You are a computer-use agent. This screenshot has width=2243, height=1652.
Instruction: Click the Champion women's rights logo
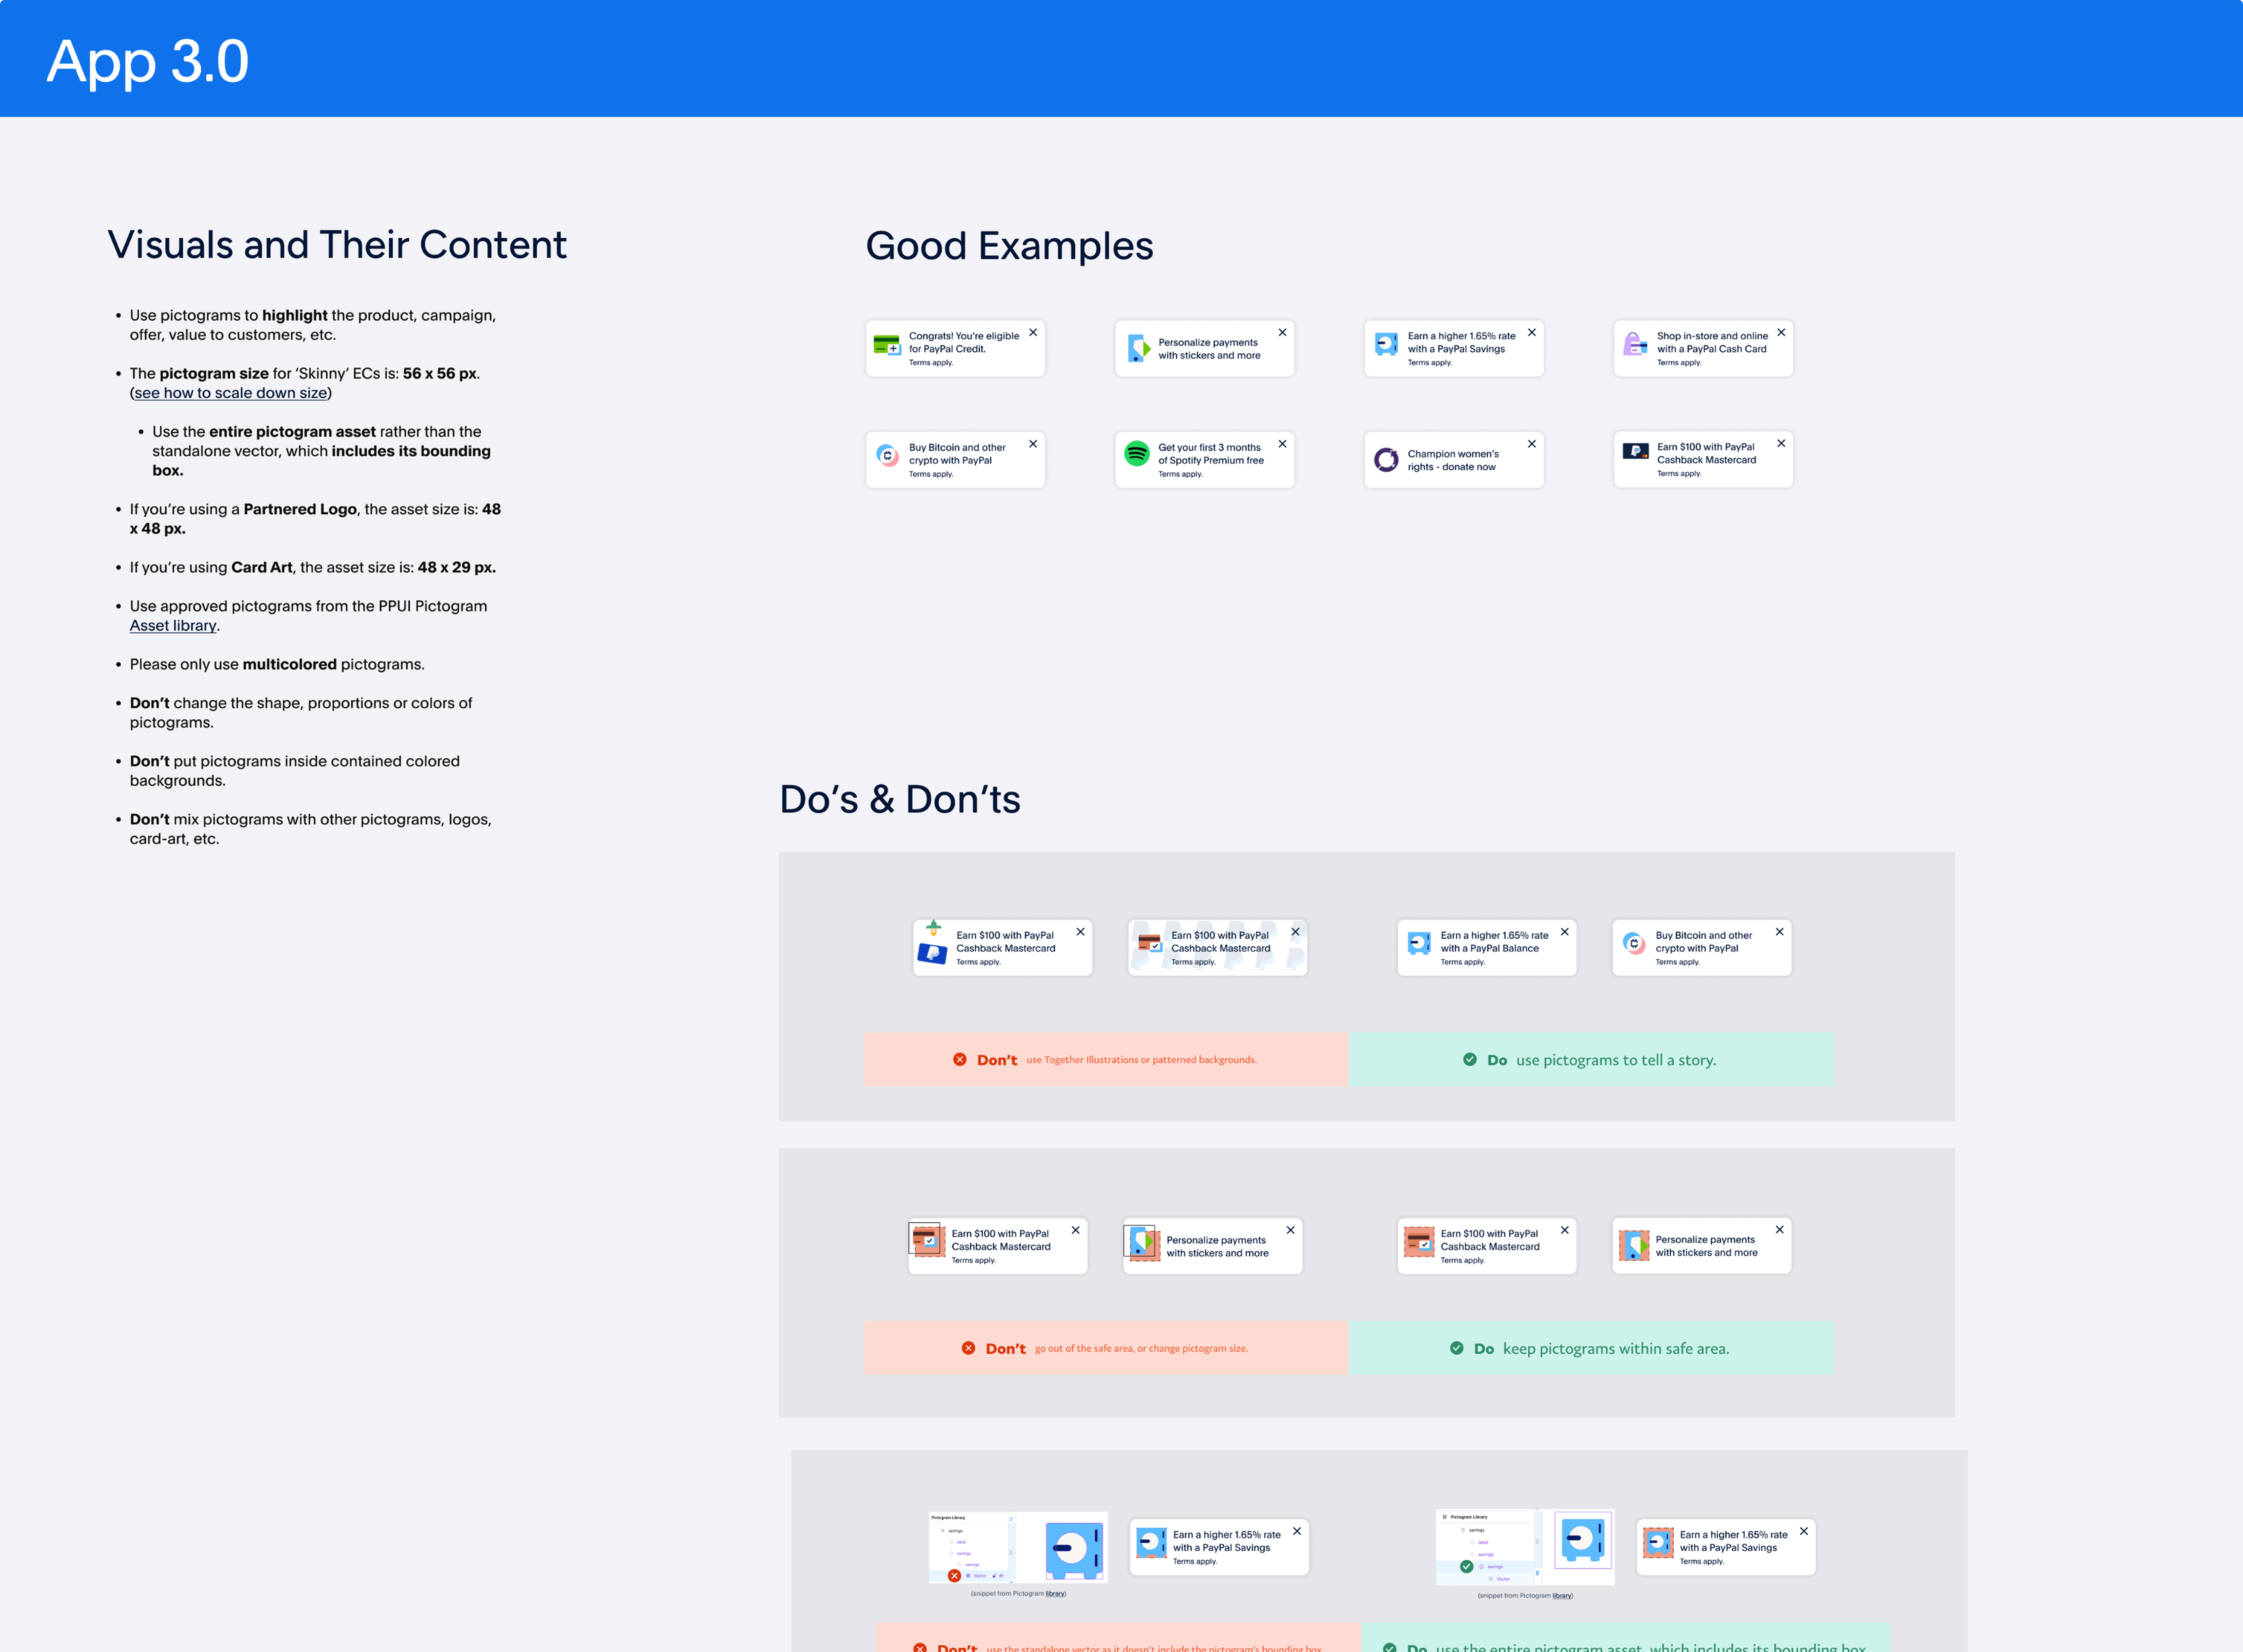[1386, 460]
